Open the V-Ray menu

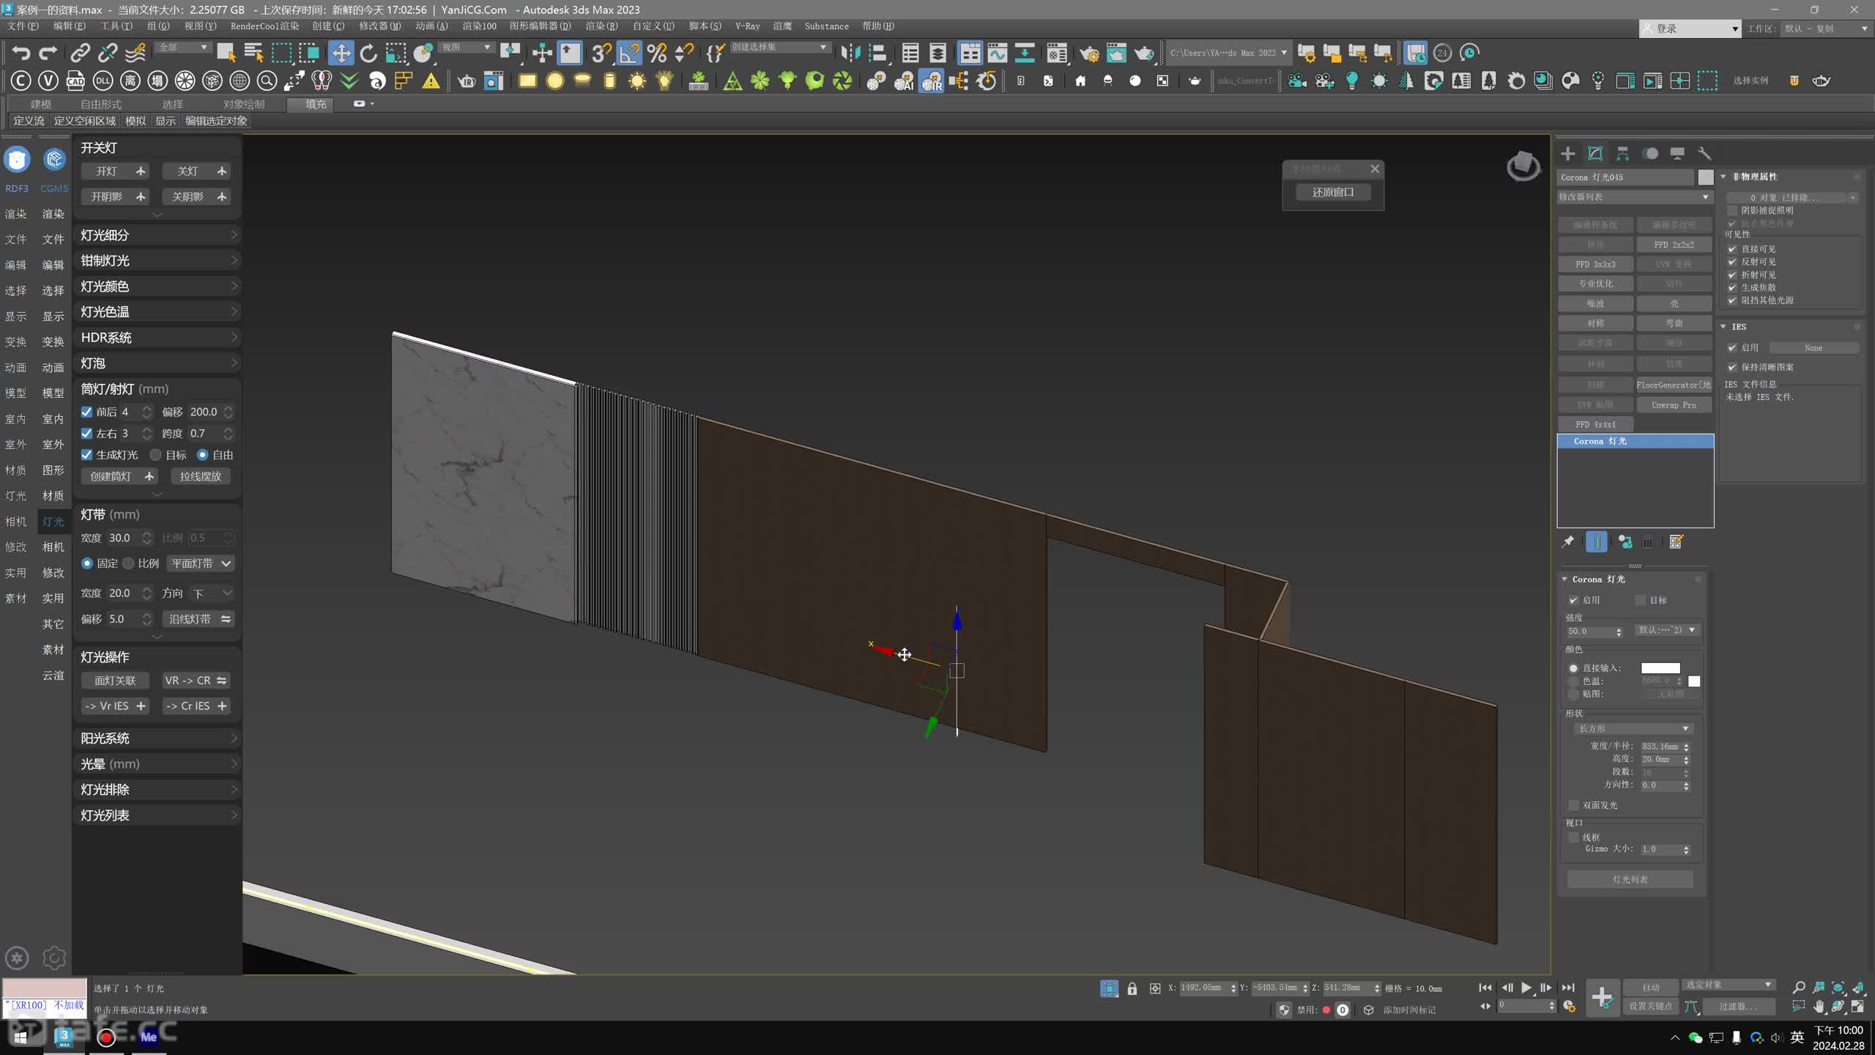(747, 26)
